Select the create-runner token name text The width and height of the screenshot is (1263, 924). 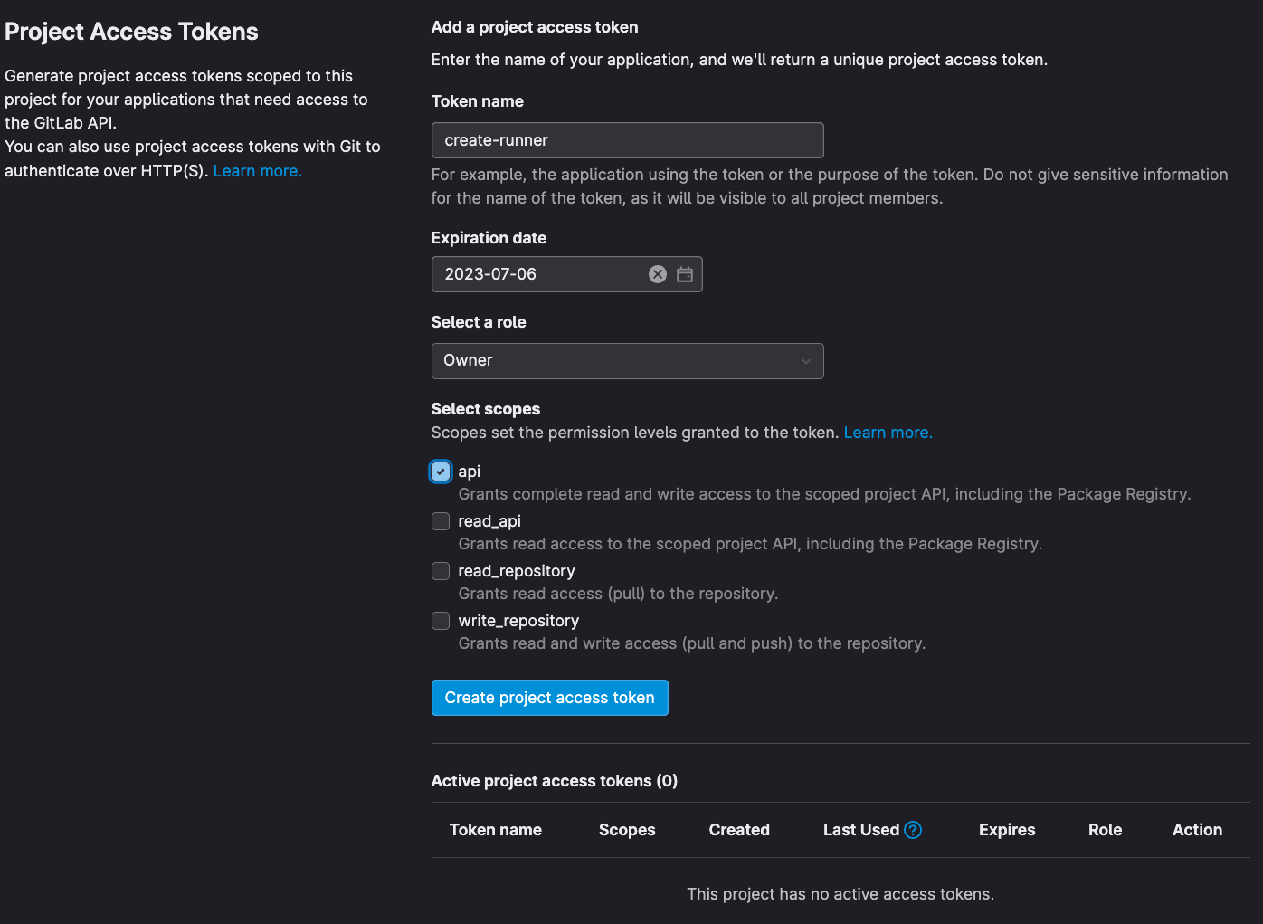click(496, 140)
